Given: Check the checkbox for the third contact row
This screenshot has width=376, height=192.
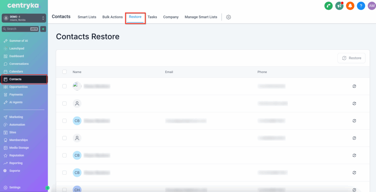Looking at the screenshot, I should pyautogui.click(x=65, y=121).
